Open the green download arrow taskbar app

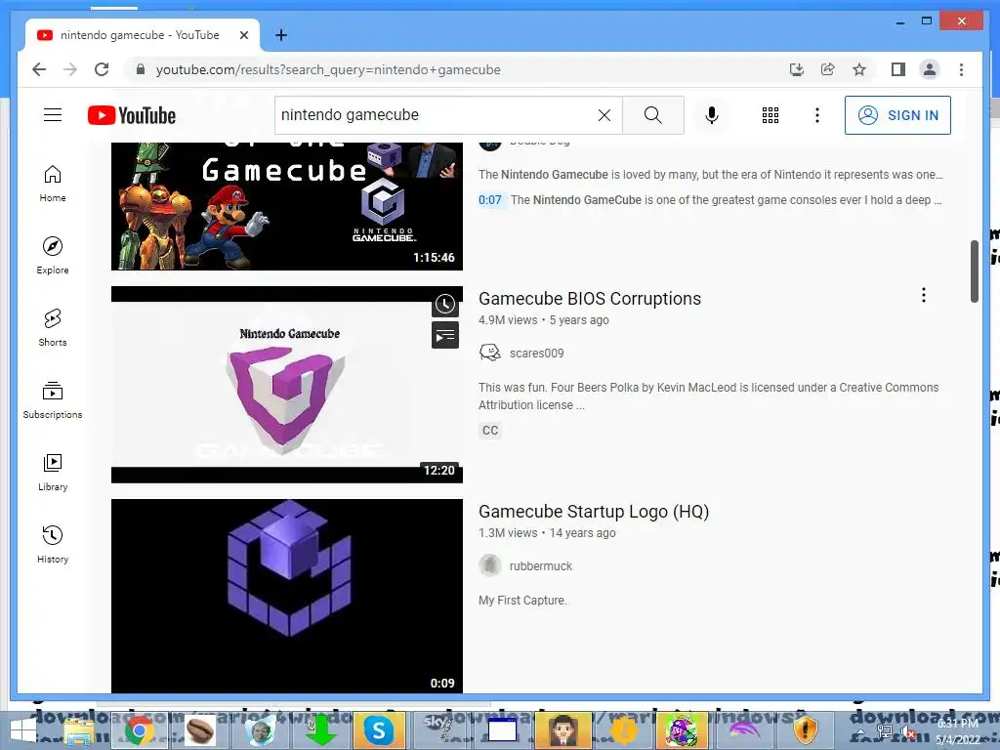(x=320, y=730)
